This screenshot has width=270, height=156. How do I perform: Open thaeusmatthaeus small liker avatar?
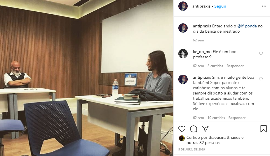tap(182, 138)
